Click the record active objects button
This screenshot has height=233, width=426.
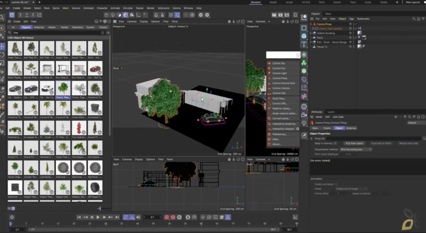pyautogui.click(x=166, y=217)
